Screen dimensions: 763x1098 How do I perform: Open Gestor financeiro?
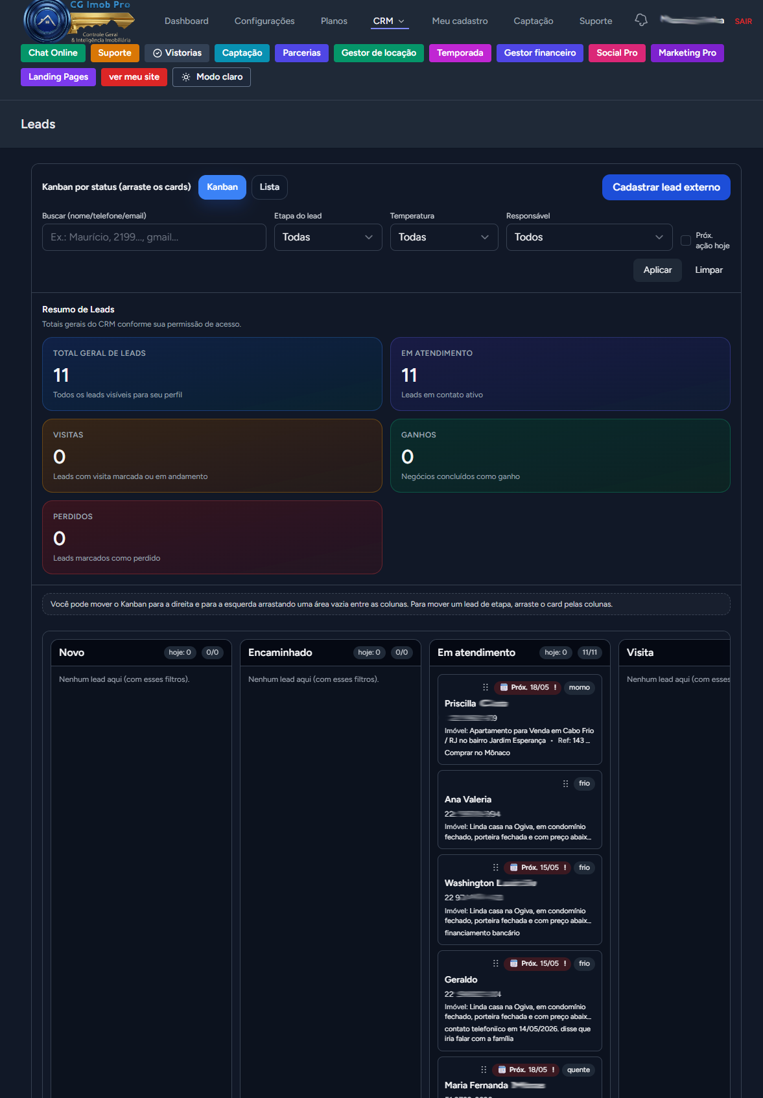[540, 53]
